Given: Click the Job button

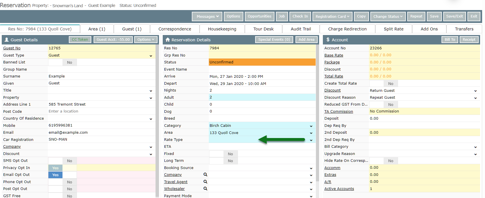Looking at the screenshot, I should pyautogui.click(x=282, y=16).
